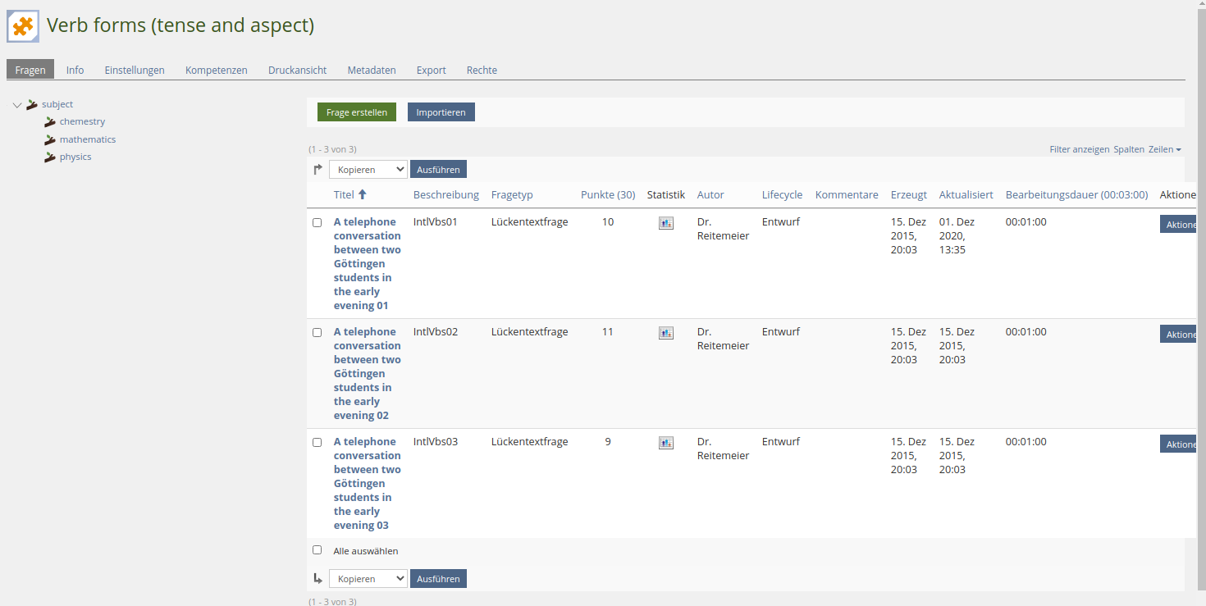Click the question pool puzzle icon
1206x606 pixels.
(23, 26)
